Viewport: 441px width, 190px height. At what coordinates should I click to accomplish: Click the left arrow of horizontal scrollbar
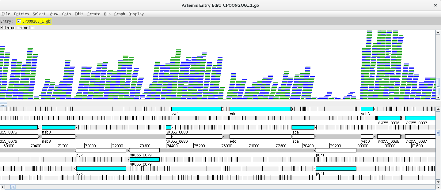[x=2, y=187]
